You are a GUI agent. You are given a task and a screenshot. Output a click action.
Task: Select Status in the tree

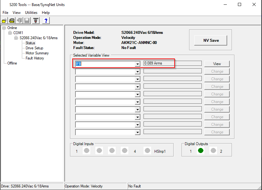point(30,43)
